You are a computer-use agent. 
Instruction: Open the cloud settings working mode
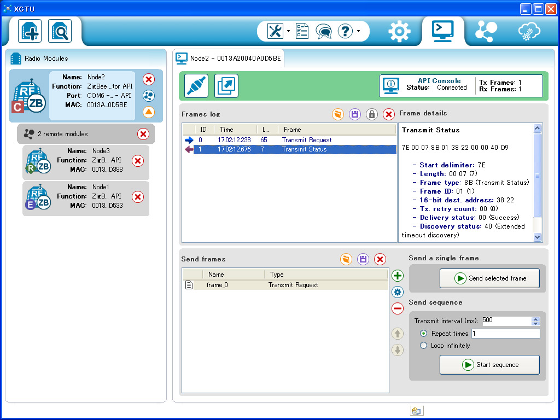pos(529,31)
